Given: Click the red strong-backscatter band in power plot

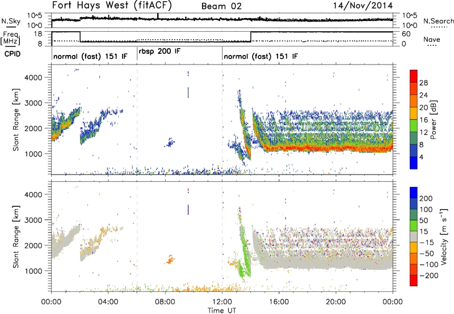Looking at the screenshot, I should (329, 148).
